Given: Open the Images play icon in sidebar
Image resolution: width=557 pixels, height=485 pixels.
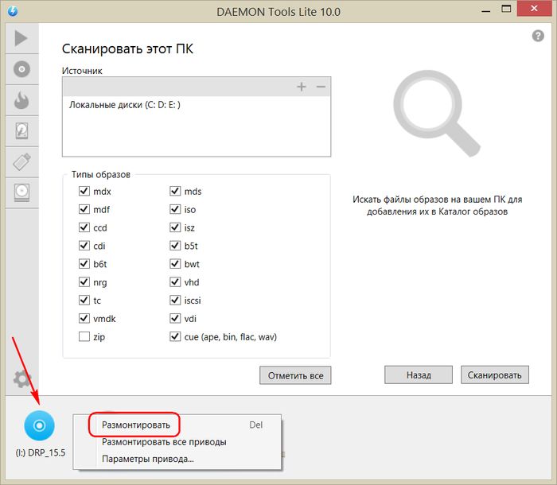Looking at the screenshot, I should (21, 38).
